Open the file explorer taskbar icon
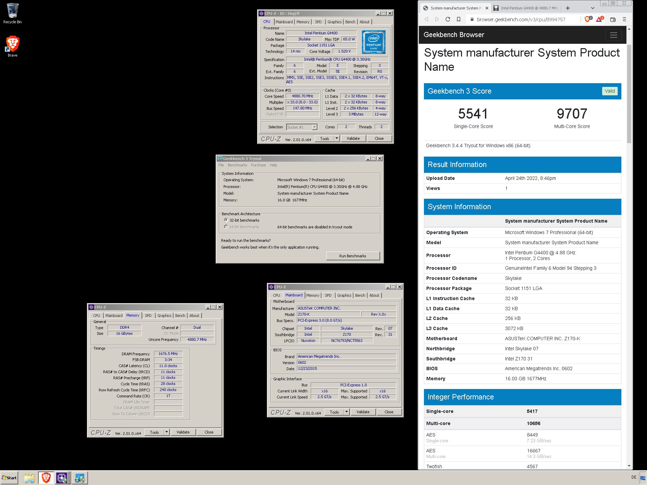 29,478
